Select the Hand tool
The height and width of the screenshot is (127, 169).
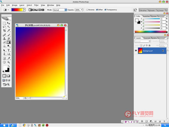click(x=4, y=62)
